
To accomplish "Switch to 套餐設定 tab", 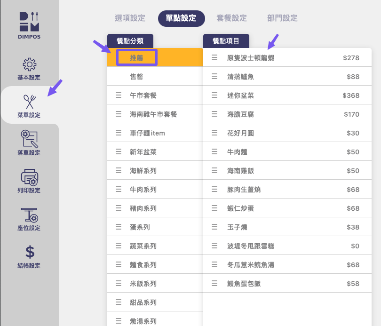I will point(231,18).
